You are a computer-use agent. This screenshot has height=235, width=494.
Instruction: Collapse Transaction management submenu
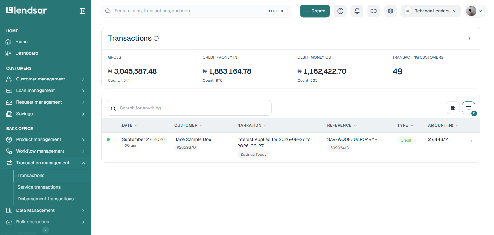pyautogui.click(x=83, y=163)
